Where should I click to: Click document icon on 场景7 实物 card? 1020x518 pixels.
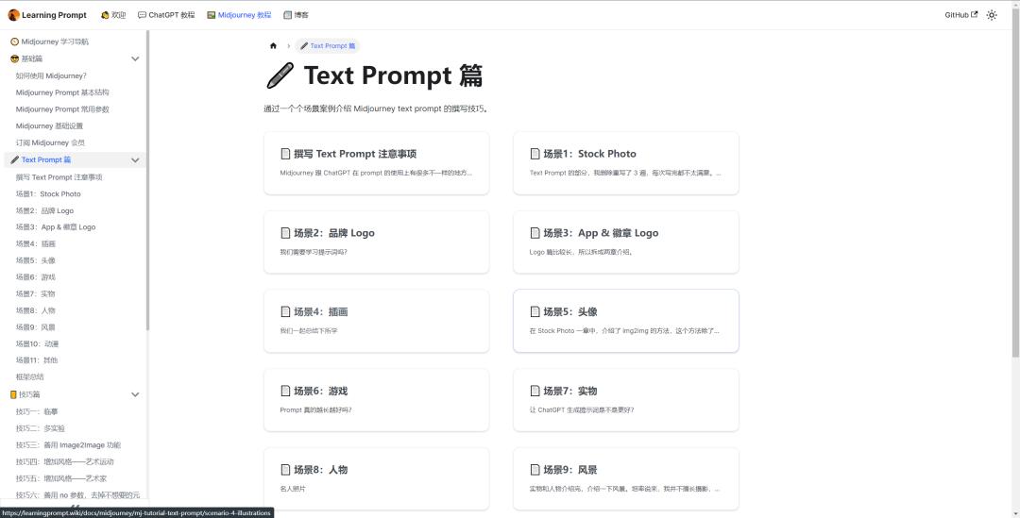tap(535, 391)
